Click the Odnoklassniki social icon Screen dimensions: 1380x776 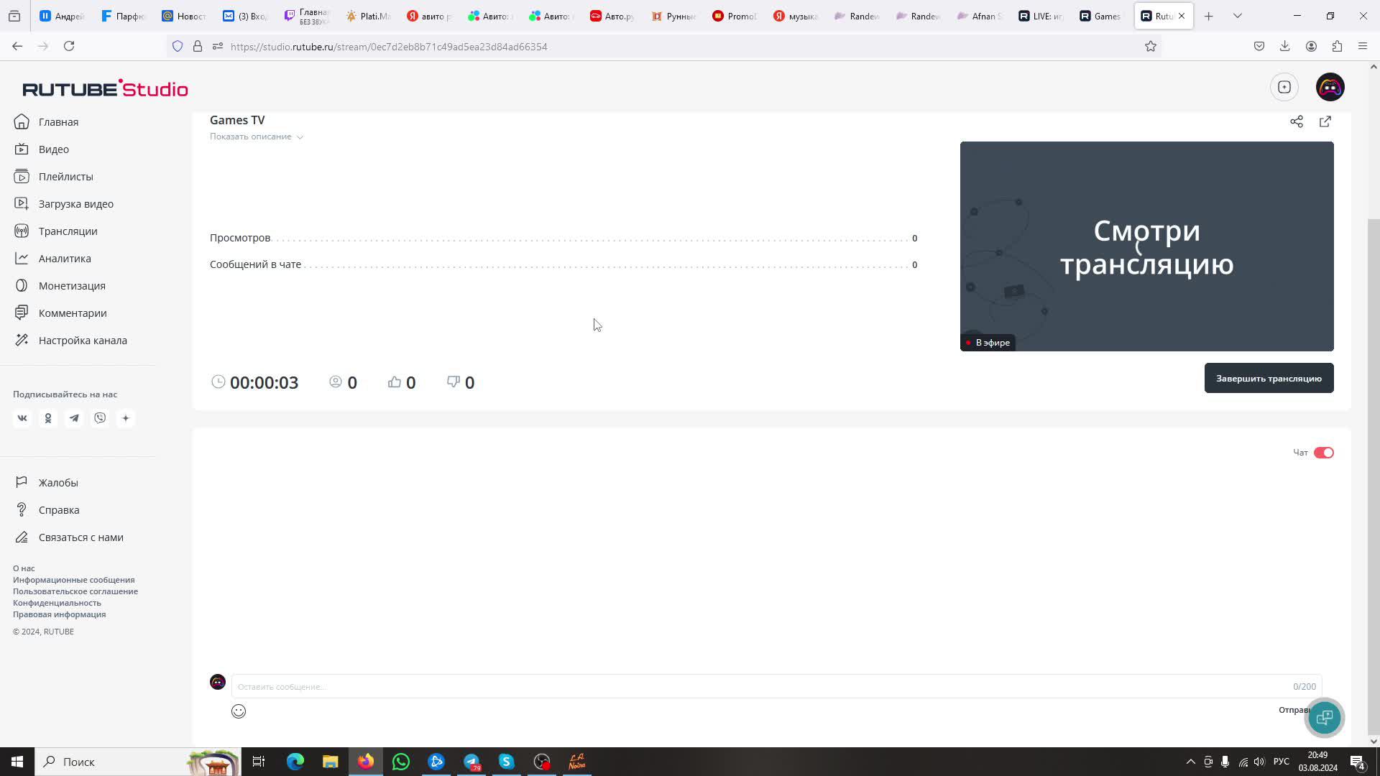pos(48,418)
